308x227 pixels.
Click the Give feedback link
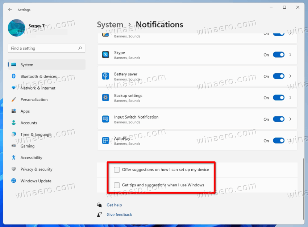[119, 215]
